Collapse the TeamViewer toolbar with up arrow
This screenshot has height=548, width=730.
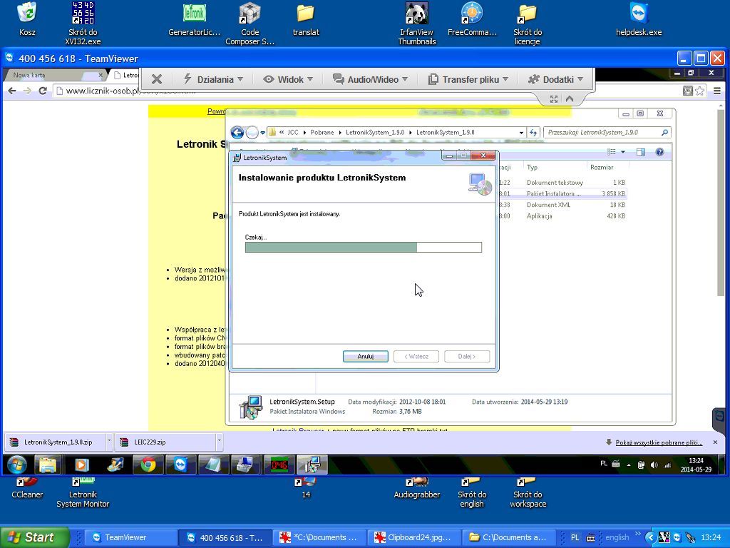[x=568, y=100]
